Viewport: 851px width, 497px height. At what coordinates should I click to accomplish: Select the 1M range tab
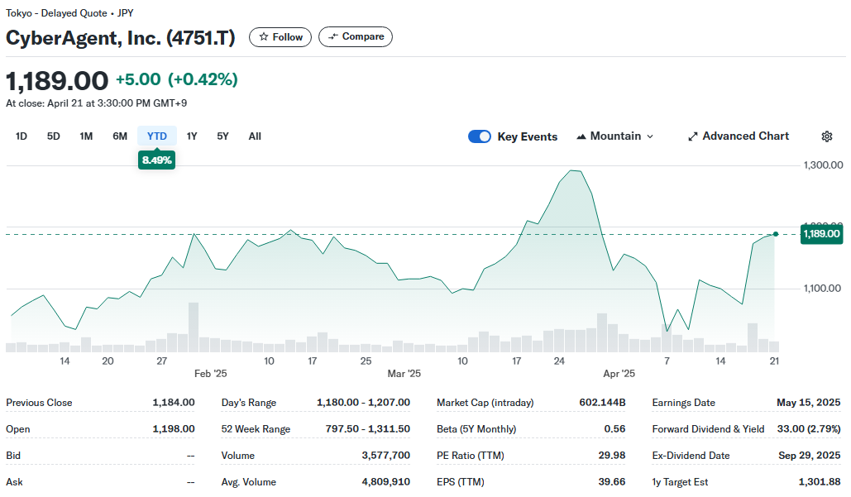tap(86, 136)
